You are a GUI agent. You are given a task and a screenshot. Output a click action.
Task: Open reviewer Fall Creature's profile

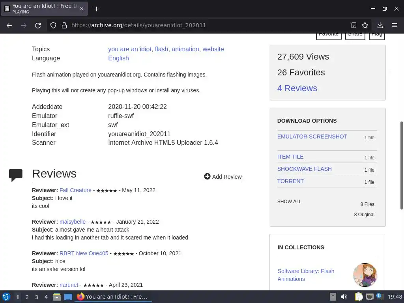point(75,190)
